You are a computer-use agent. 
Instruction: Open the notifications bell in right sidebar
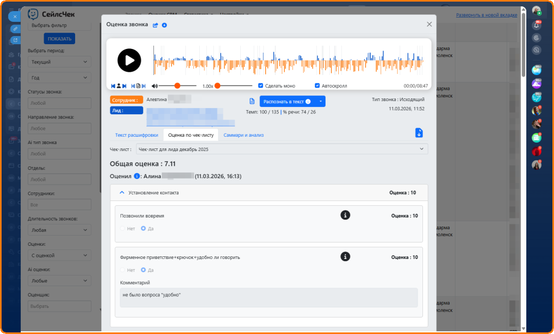click(536, 24)
